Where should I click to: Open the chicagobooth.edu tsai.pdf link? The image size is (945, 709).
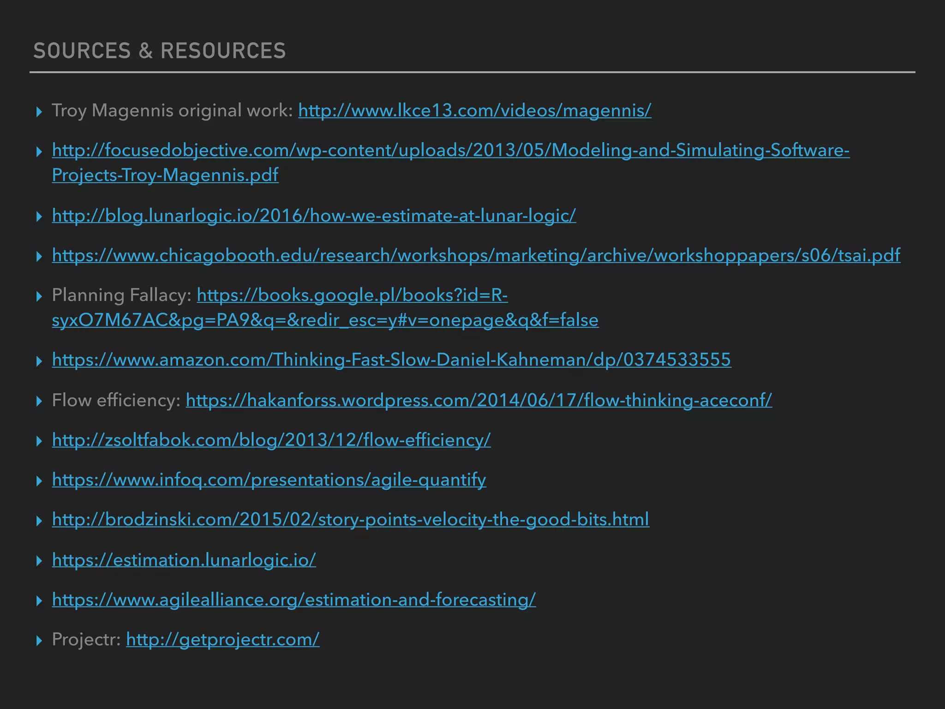coord(476,256)
